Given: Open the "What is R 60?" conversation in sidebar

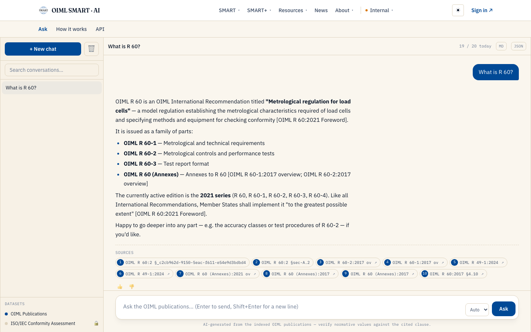Looking at the screenshot, I should tap(52, 88).
